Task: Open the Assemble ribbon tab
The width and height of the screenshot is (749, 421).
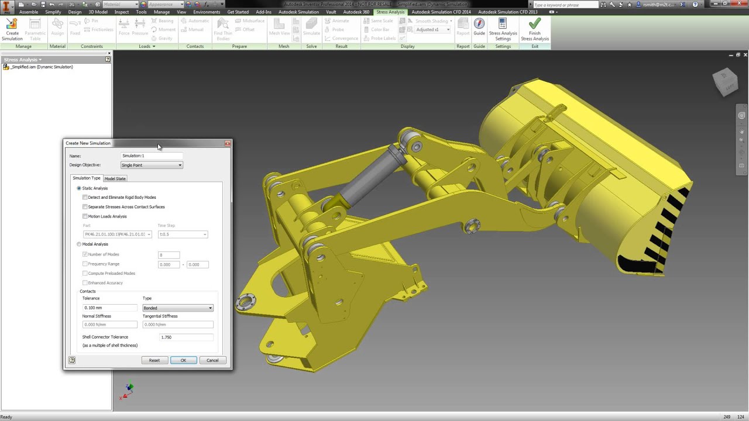Action: pos(29,12)
